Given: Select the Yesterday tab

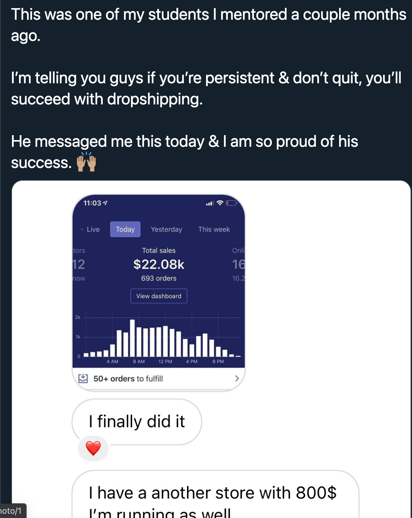Looking at the screenshot, I should point(166,229).
